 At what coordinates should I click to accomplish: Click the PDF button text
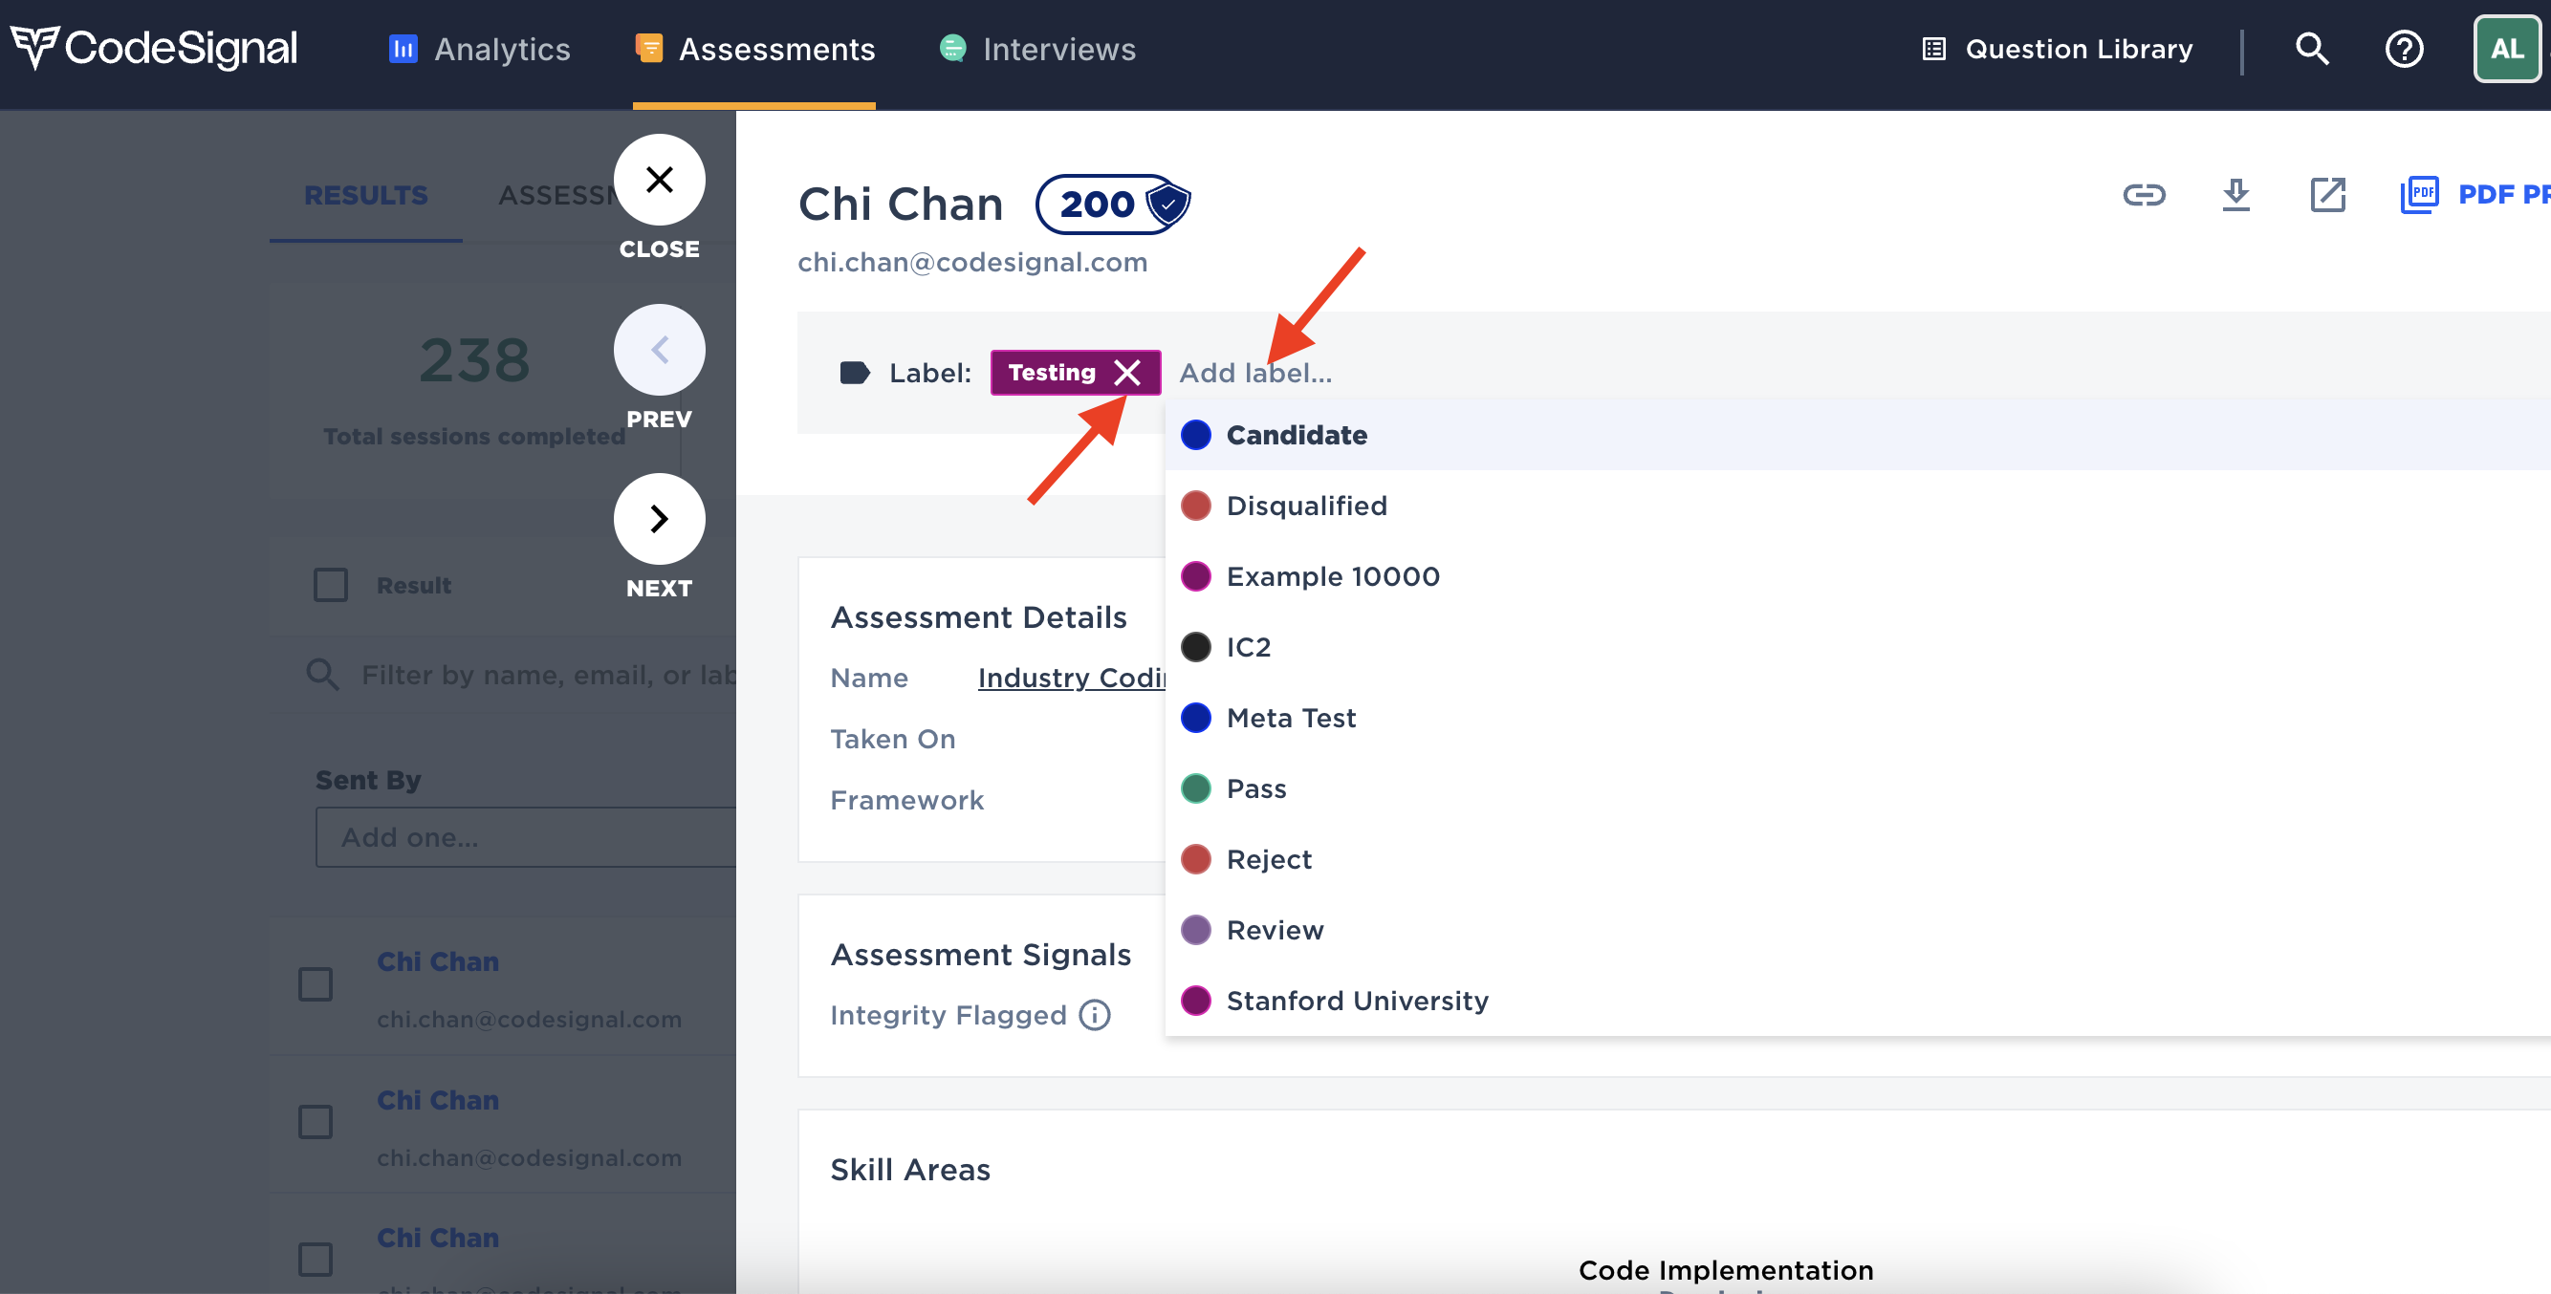click(2503, 195)
